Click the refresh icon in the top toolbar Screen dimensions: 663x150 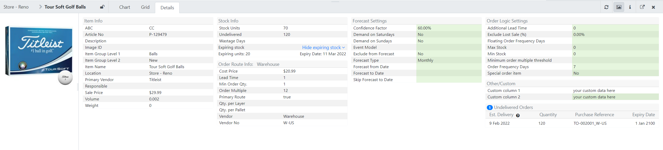coord(606,7)
